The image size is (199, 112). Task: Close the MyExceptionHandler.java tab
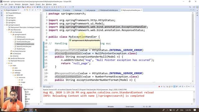point(142,10)
